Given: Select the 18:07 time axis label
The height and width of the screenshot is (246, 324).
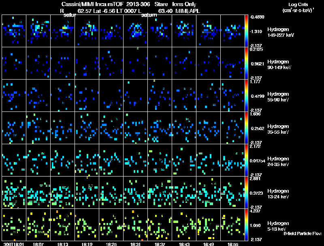Looking at the screenshot, I should pyautogui.click(x=38, y=244).
